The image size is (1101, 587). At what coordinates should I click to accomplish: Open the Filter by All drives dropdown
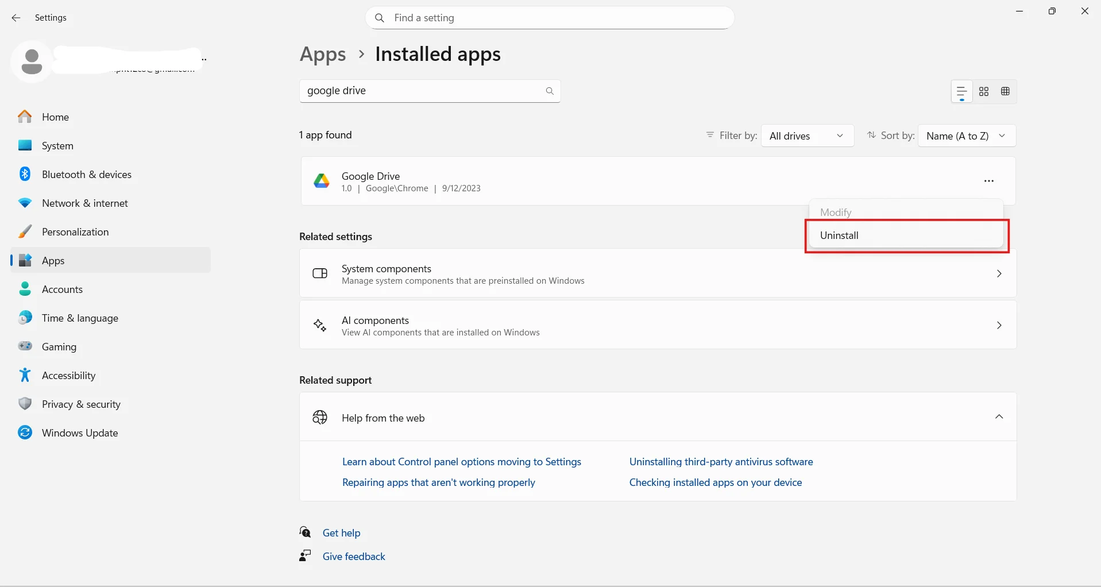click(807, 136)
